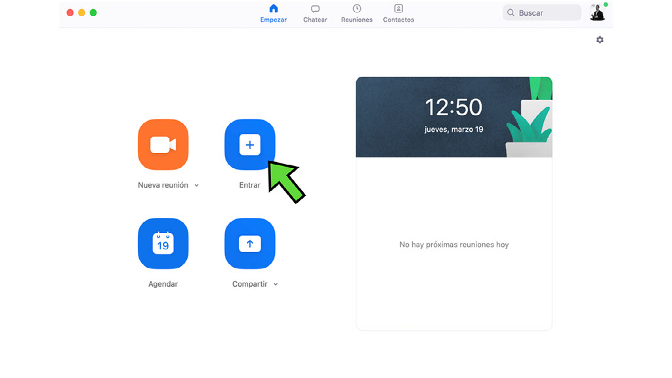672x378 pixels.
Task: Click the No hay próximas reuniones text
Action: coord(453,245)
